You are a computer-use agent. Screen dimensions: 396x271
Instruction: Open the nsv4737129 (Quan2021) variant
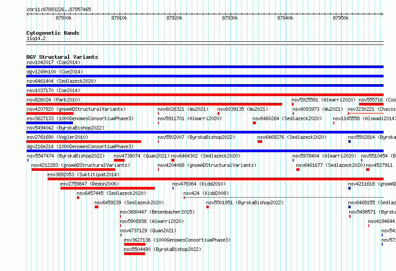click(x=148, y=231)
